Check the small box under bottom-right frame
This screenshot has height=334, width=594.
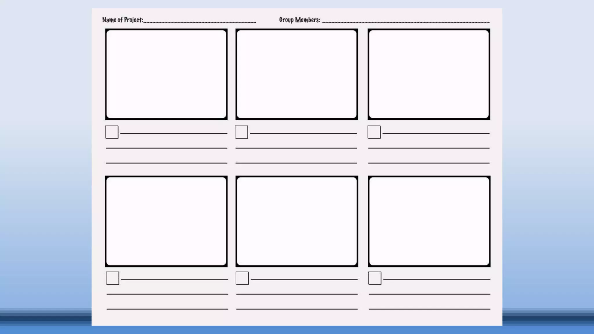click(375, 278)
